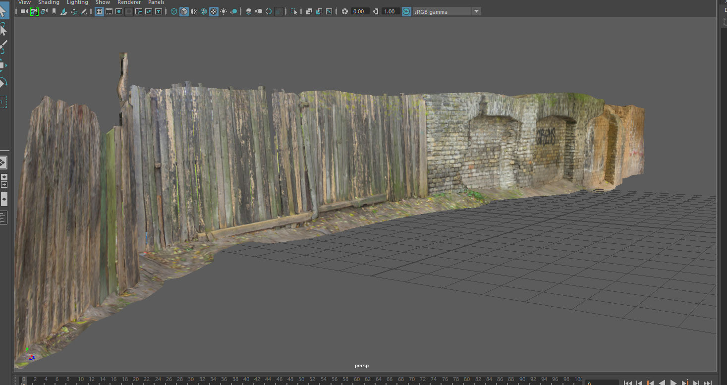Screen dimensions: 727x385
Task: Toggle the Film Gate icon
Action: point(109,11)
